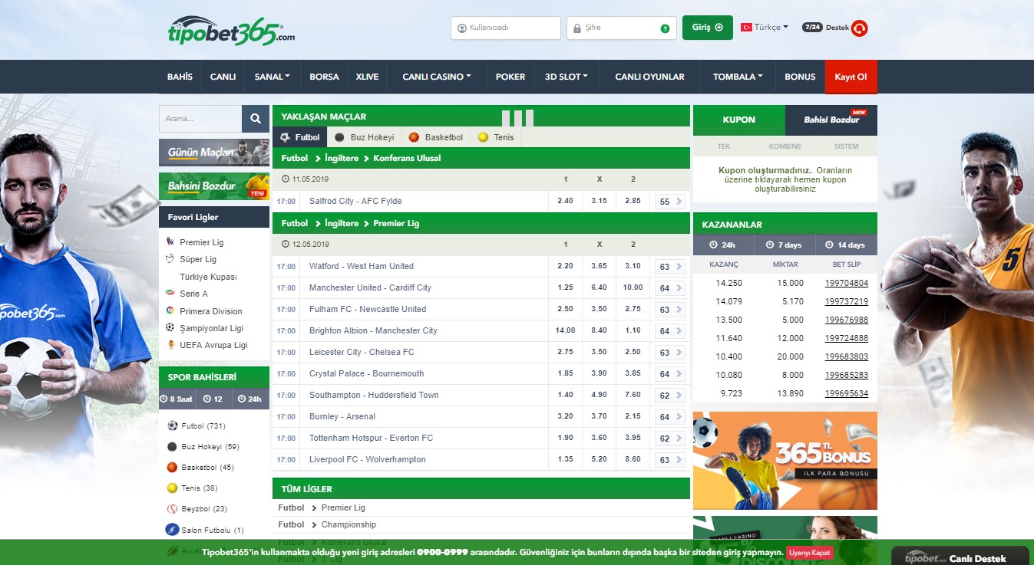Filter sports bets by 8 Saat
Screen dimensions: 1034x565
coord(177,399)
